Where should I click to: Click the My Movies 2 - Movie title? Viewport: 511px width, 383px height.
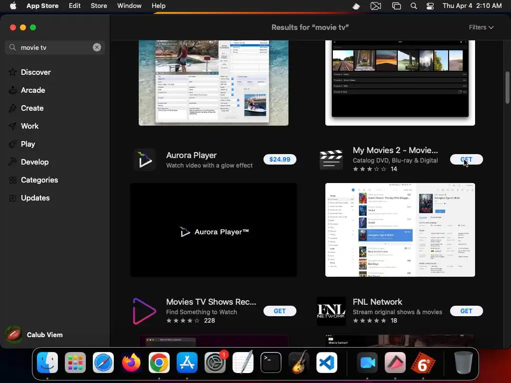tap(395, 150)
